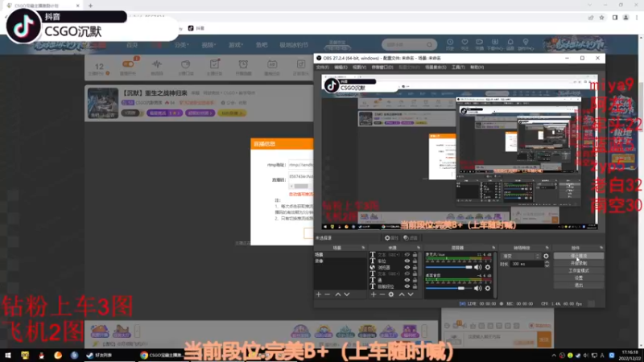The width and height of the screenshot is (644, 362).
Task: Move scene down in OBS scenes panel
Action: [x=347, y=294]
